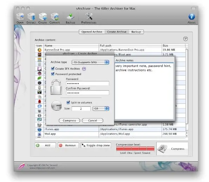Switch to the Backup tab
Screen dimensions: 209x182
(136, 32)
